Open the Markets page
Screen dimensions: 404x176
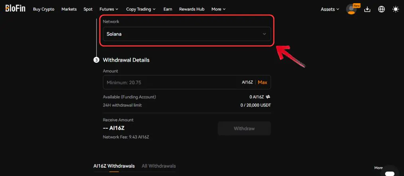click(x=69, y=9)
